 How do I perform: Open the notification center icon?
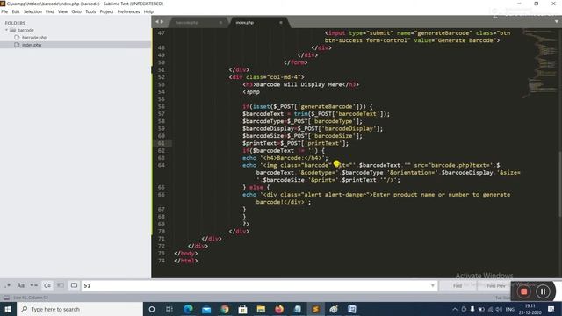tap(551, 309)
